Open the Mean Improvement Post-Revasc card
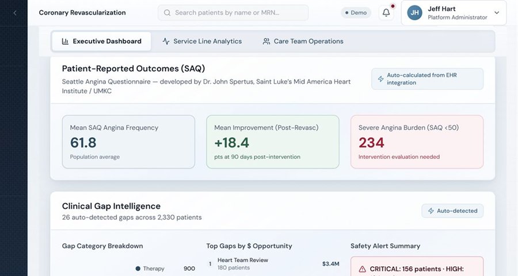518x276 pixels. [273, 142]
